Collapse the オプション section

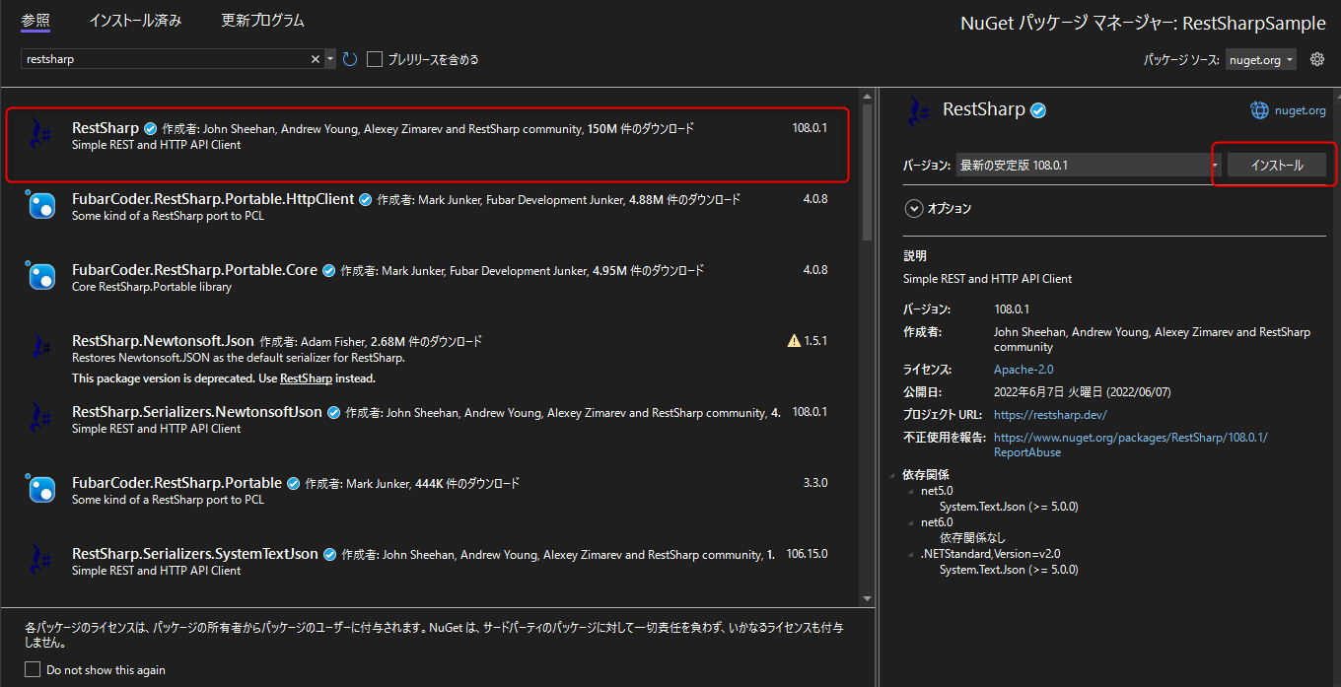[x=911, y=208]
